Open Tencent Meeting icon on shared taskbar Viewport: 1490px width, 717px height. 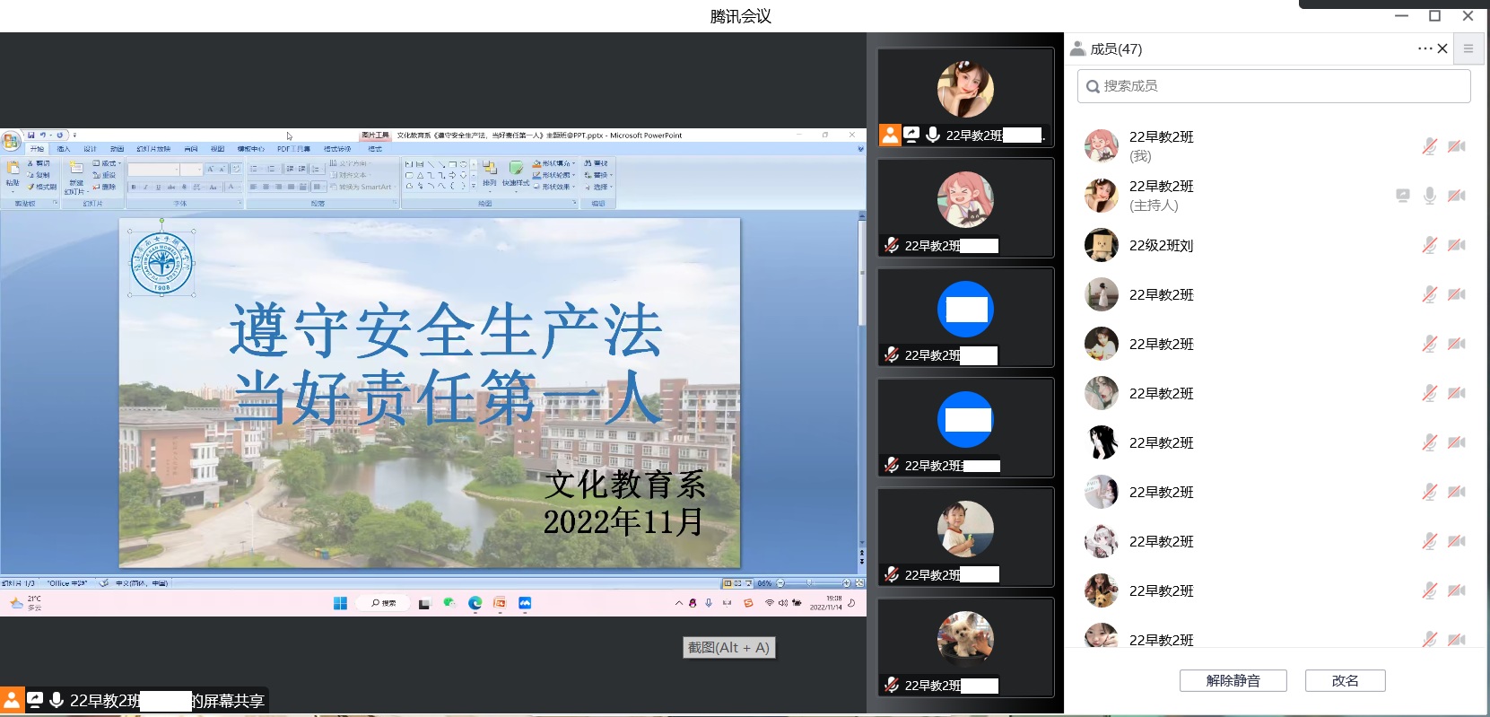525,603
